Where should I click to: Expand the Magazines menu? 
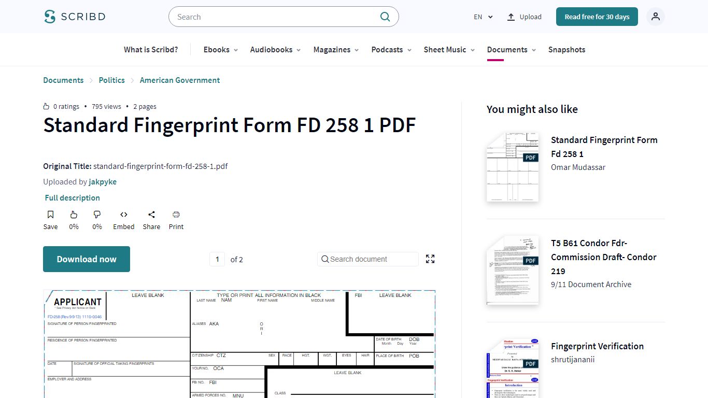[x=336, y=50]
